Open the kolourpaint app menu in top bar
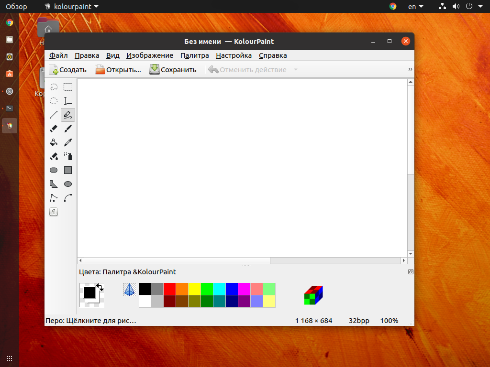The height and width of the screenshot is (367, 490). pyautogui.click(x=72, y=7)
